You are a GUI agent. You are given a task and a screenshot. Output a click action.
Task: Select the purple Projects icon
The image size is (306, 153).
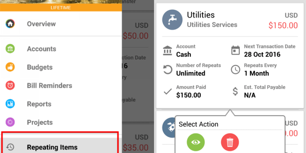(10, 122)
